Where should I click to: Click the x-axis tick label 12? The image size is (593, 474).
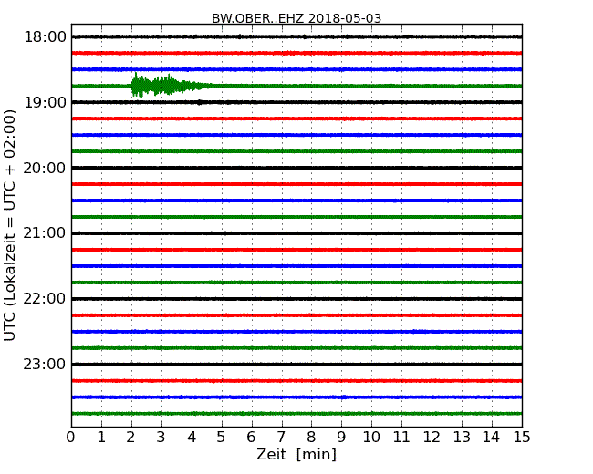pos(432,438)
